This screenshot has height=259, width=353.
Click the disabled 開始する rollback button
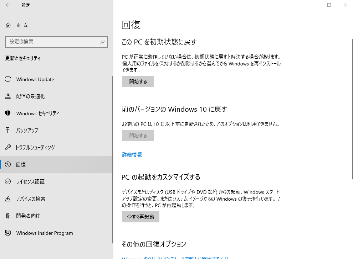(x=138, y=136)
